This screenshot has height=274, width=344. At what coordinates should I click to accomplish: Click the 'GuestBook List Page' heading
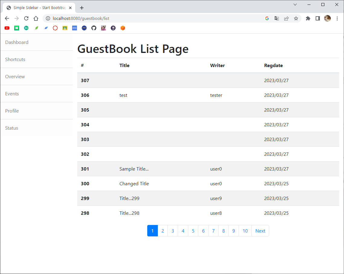pos(133,48)
